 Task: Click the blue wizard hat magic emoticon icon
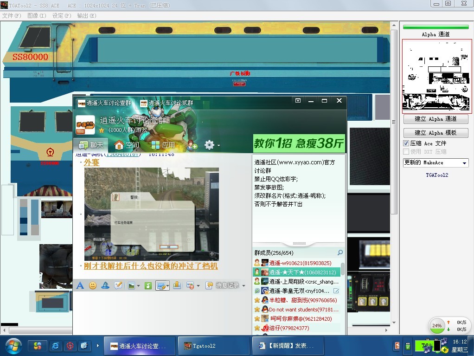105,285
